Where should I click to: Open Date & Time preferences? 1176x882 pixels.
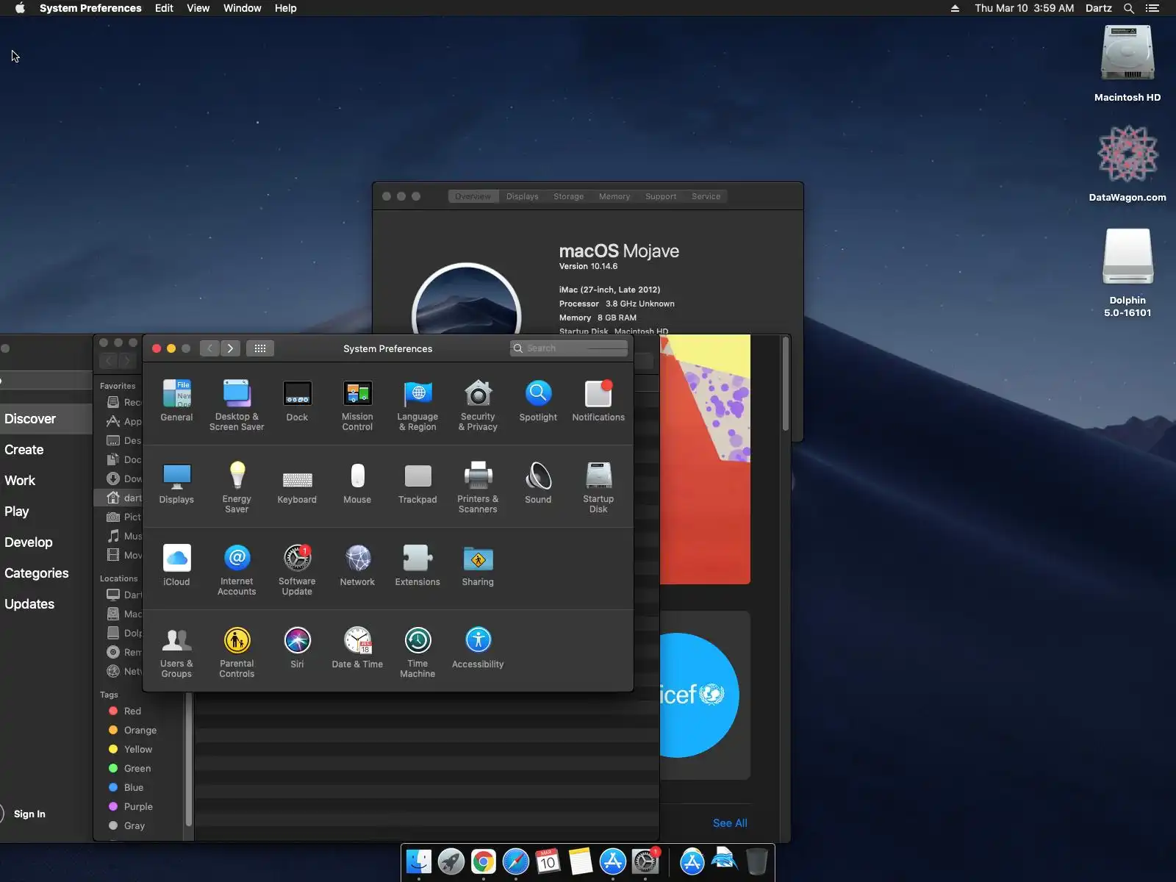coord(357,648)
